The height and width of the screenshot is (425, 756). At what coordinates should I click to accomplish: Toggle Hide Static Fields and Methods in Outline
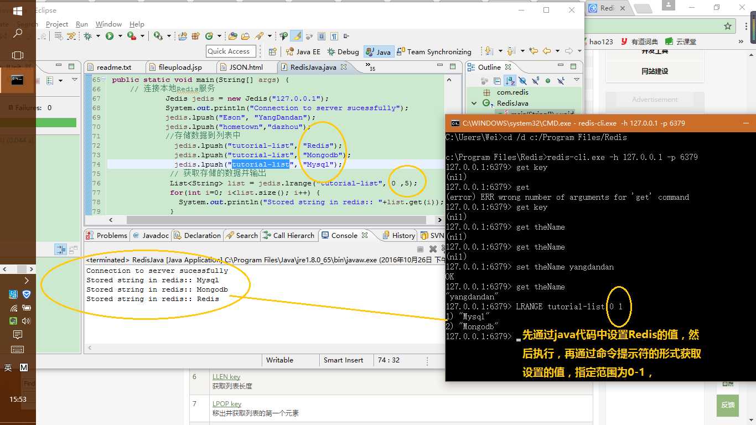tap(535, 81)
